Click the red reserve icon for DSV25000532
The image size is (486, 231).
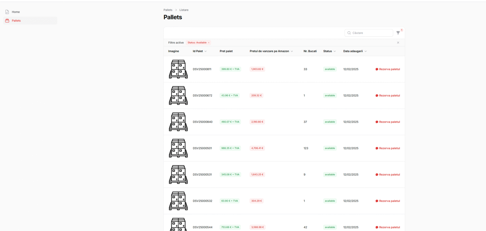coord(377,201)
